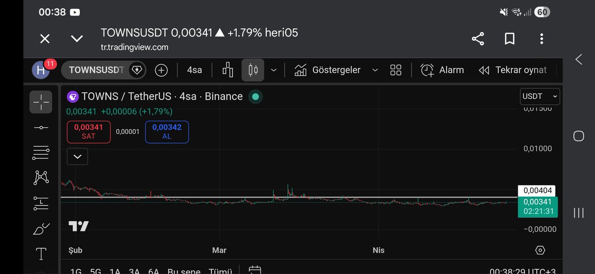Open the forecasting and position tools
Viewport: 595px width, 274px height.
41,202
